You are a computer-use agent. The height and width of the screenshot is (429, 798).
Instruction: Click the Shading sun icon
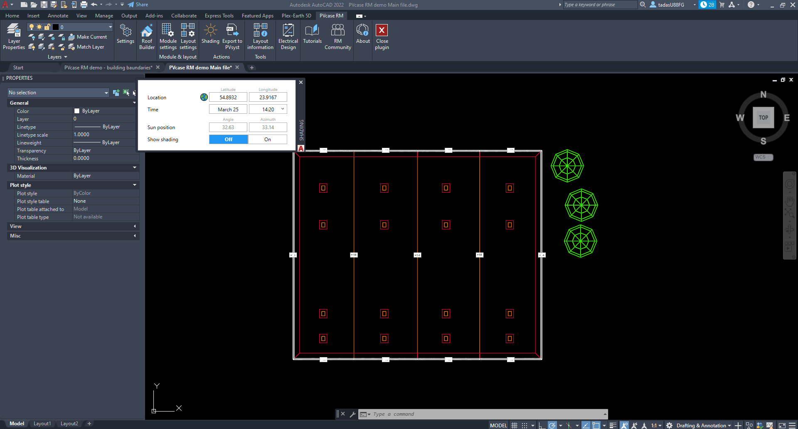210,30
